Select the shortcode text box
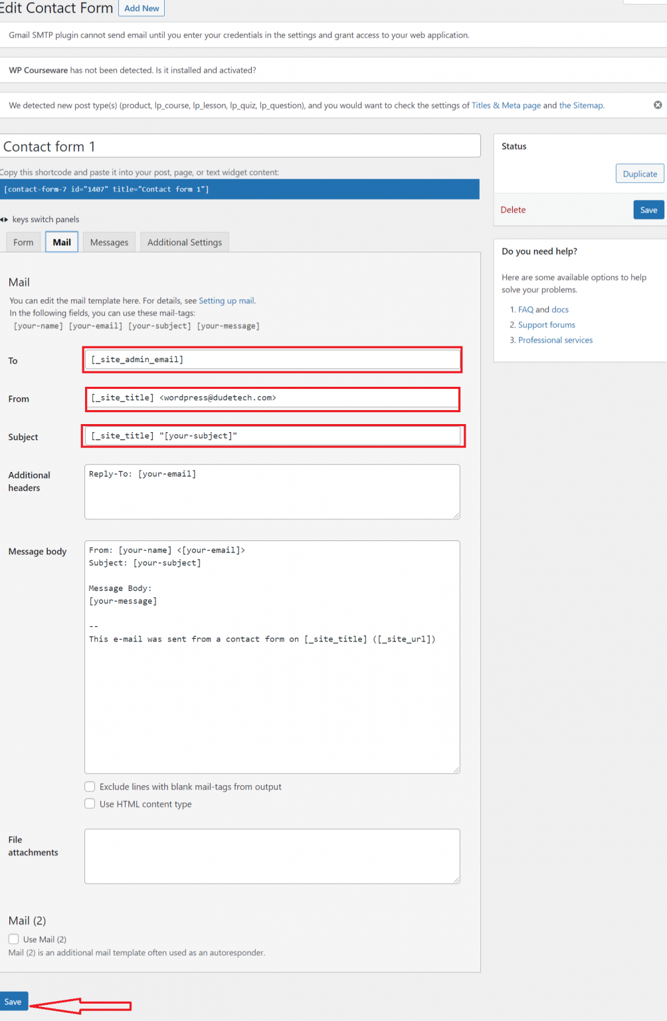This screenshot has height=1021, width=667. coord(239,189)
